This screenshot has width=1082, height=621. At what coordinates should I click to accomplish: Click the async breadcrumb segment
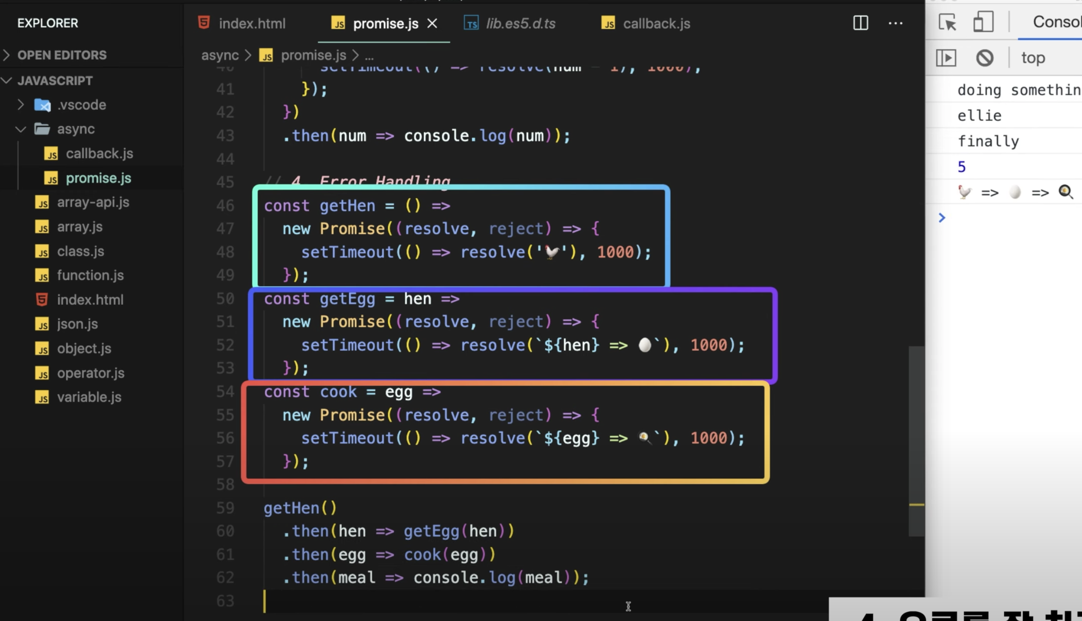tap(220, 56)
